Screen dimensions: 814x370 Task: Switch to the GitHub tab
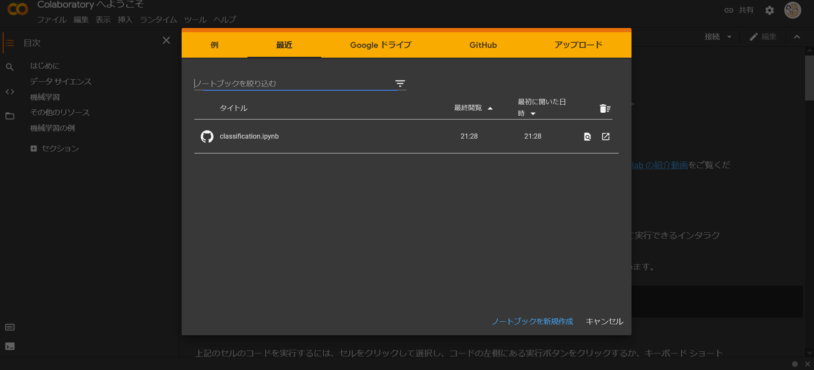[483, 45]
